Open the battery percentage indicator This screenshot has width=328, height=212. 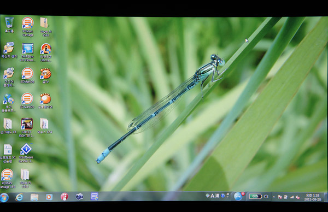click(x=255, y=196)
